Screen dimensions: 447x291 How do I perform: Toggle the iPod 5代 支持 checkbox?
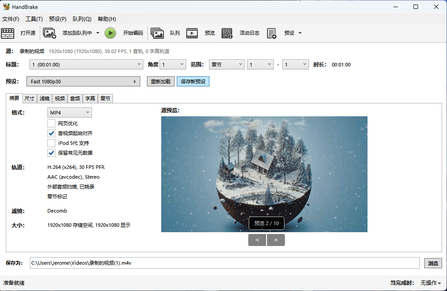pos(51,143)
